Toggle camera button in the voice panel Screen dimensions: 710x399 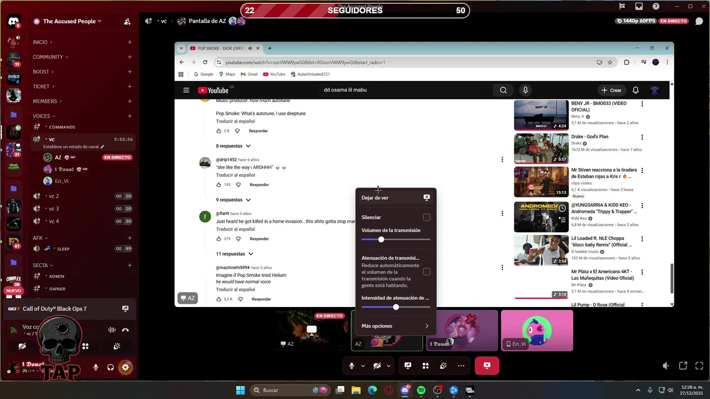point(22,346)
